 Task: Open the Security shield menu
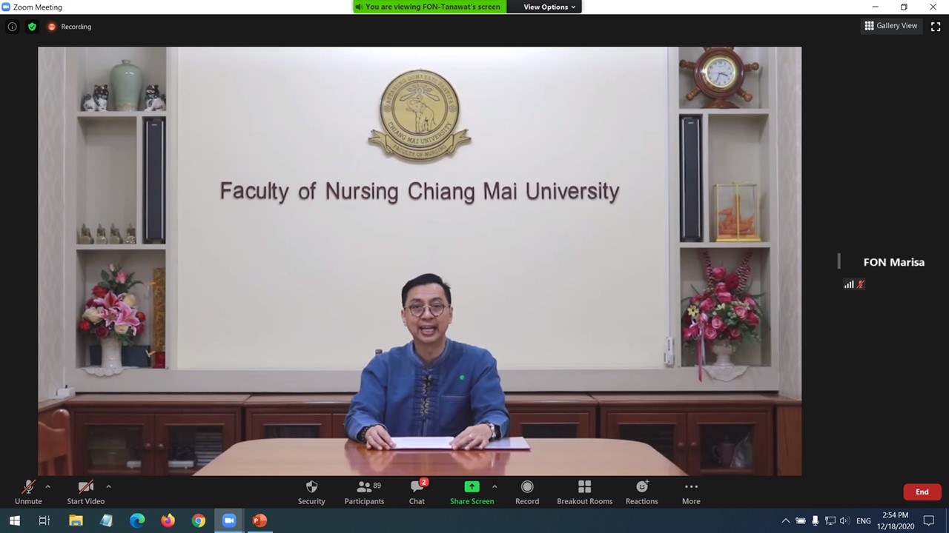click(x=311, y=492)
